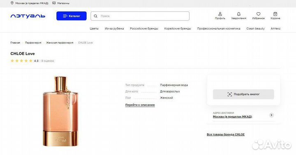Open the Профиль account icon
The width and height of the screenshot is (296, 155).
220,14
